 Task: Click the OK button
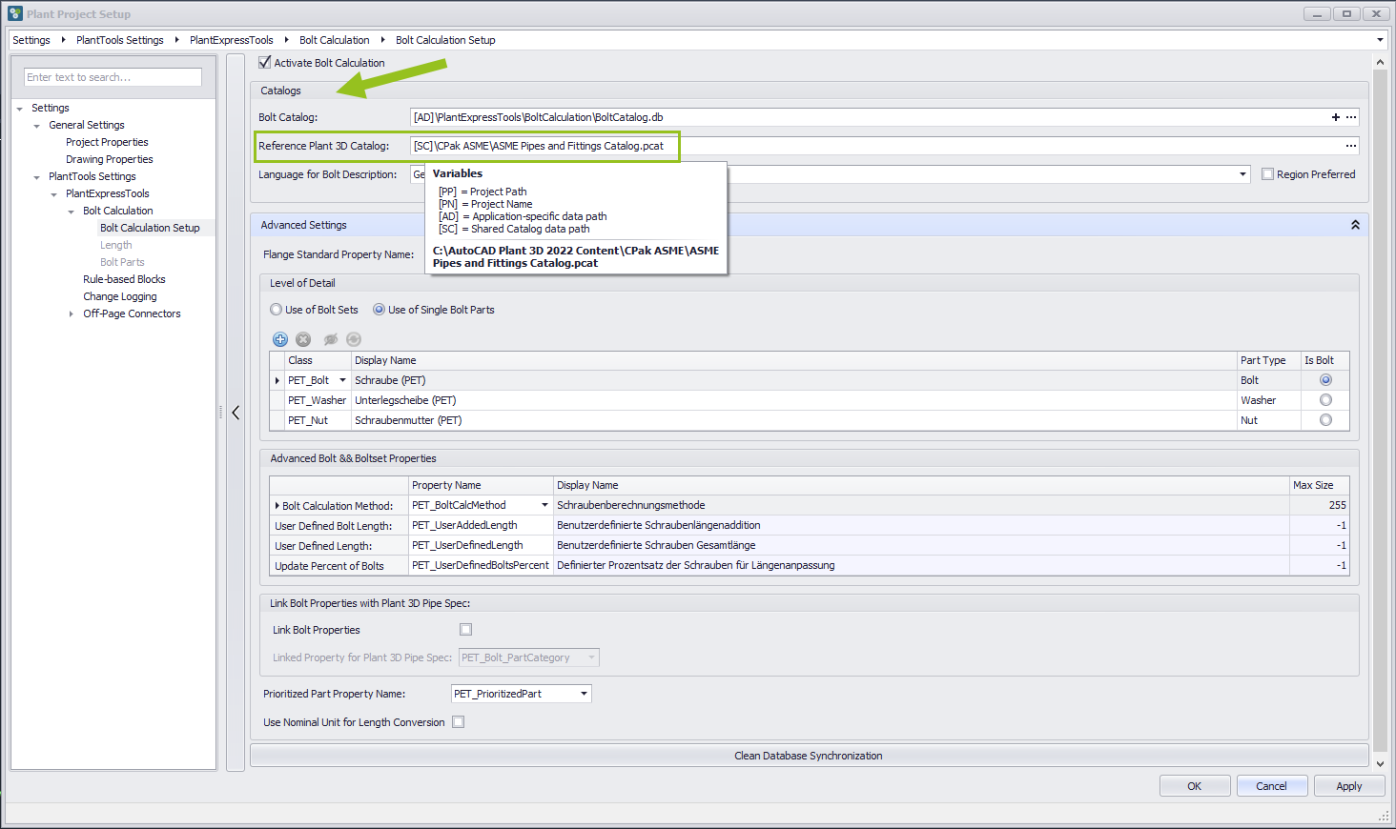point(1194,786)
